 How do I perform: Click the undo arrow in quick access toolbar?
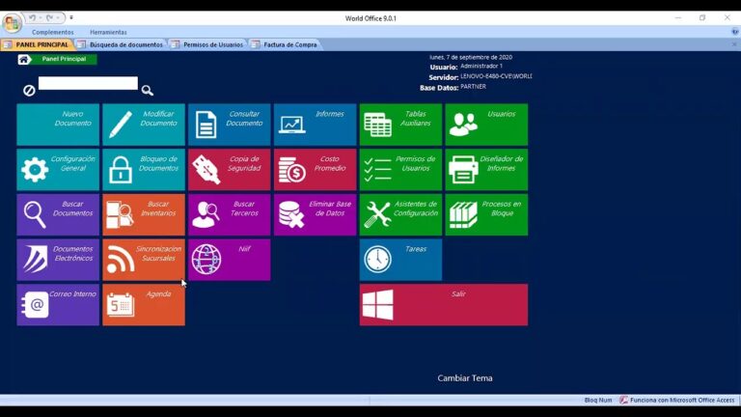pyautogui.click(x=32, y=18)
